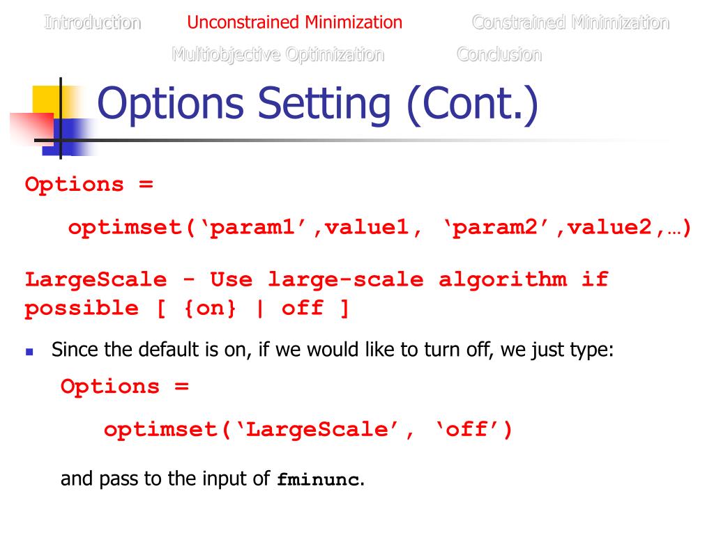The width and height of the screenshot is (714, 535).
Task: Click the 'LargeScale - Use large-scale algorithm if' line
Action: point(317,280)
